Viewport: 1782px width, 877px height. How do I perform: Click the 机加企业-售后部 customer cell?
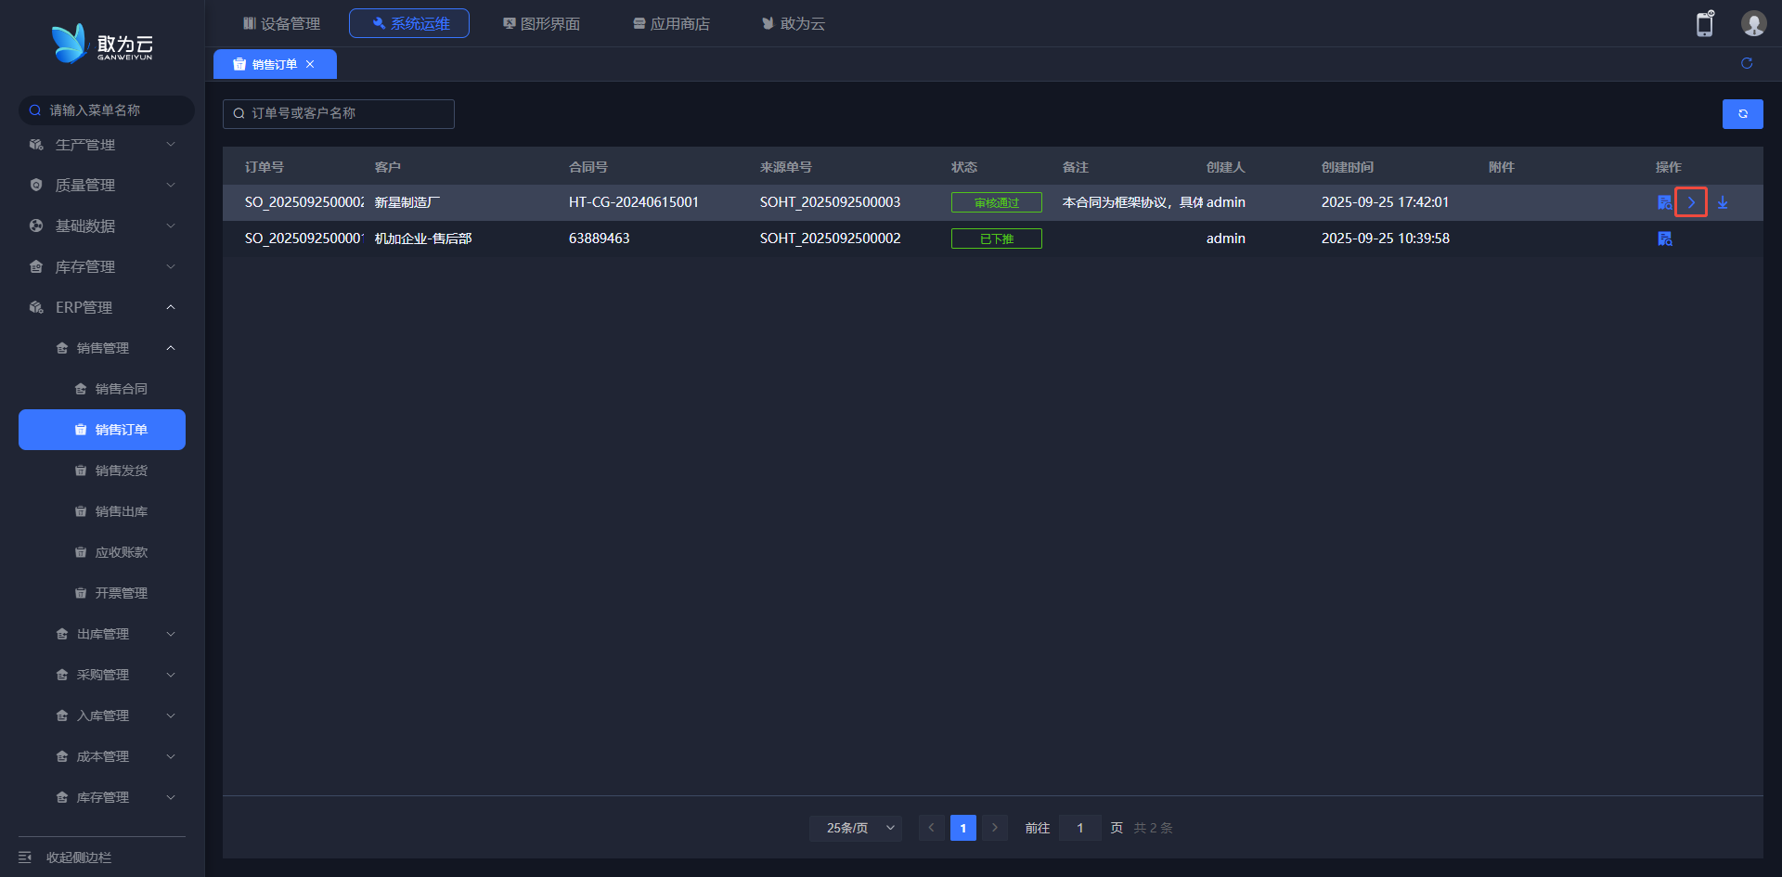click(423, 239)
